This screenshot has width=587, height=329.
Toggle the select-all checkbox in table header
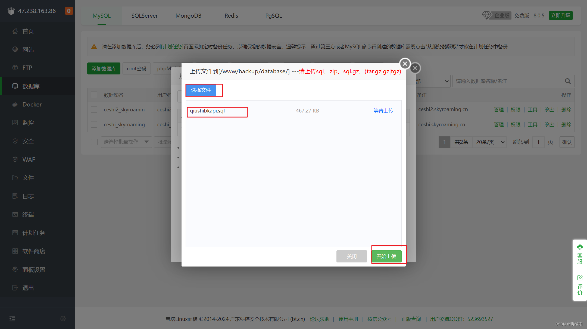click(x=94, y=95)
